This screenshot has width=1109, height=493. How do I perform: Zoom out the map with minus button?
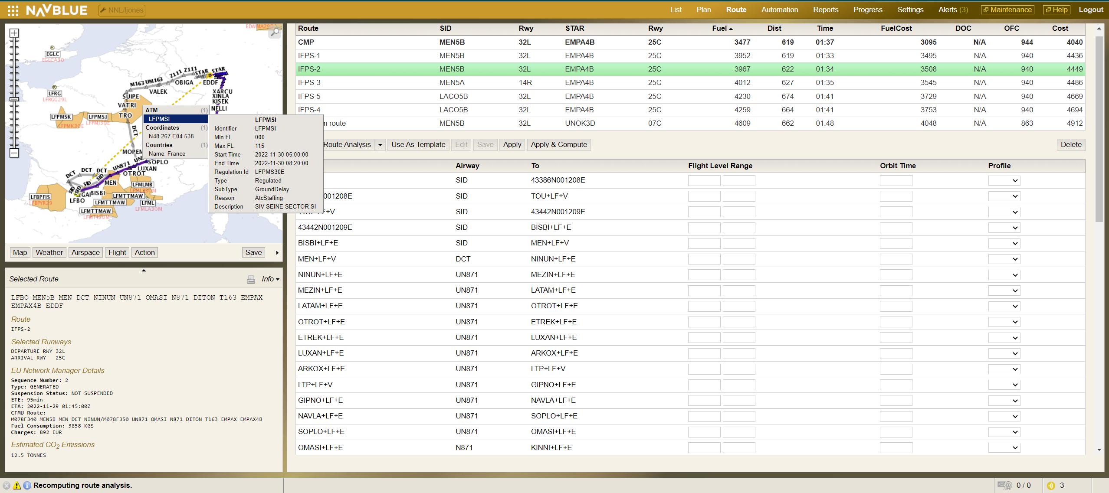(14, 153)
